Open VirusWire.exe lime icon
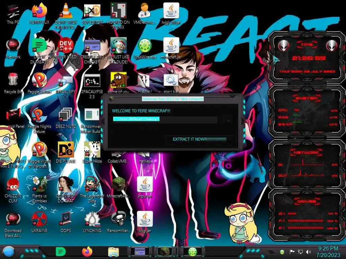 tap(145, 49)
